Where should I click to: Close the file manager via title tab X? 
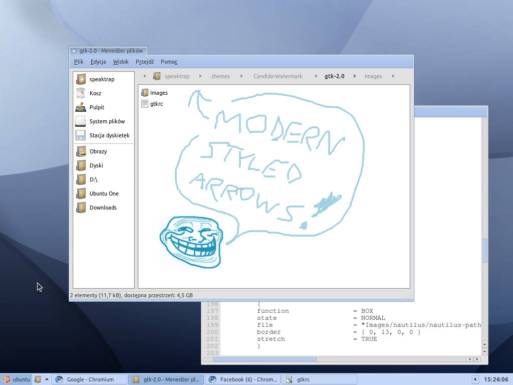(x=74, y=51)
